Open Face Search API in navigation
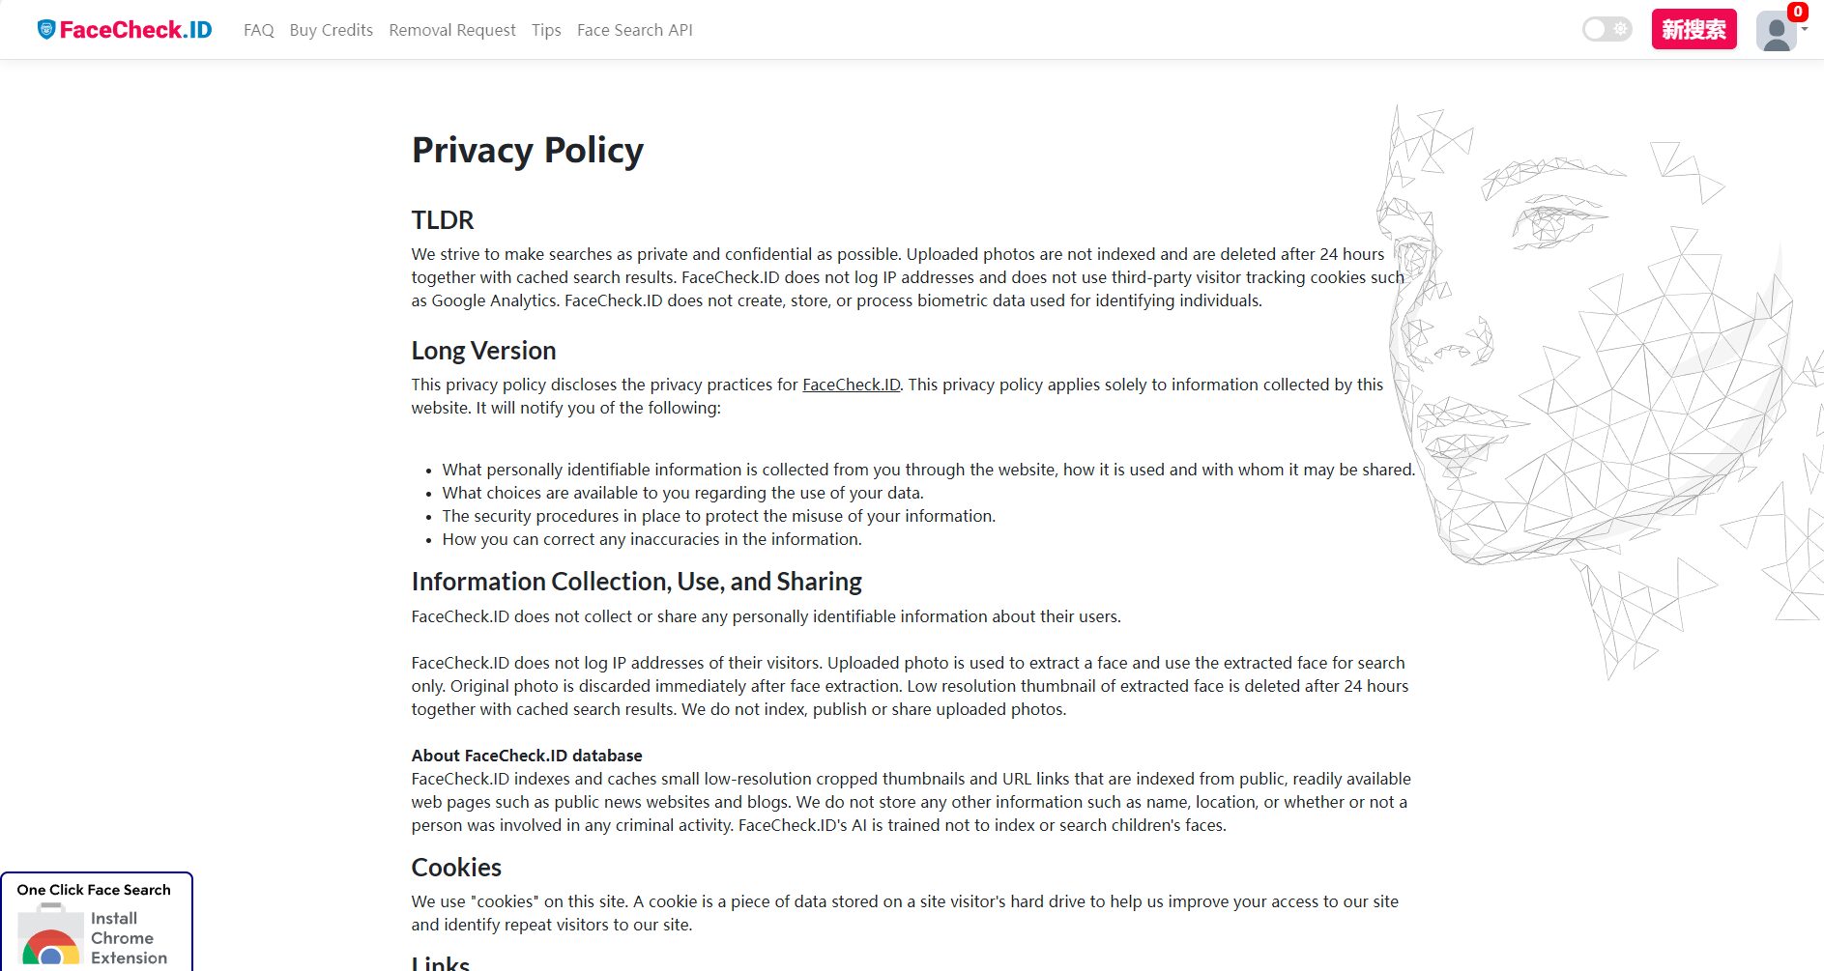Viewport: 1824px width, 971px height. click(634, 30)
